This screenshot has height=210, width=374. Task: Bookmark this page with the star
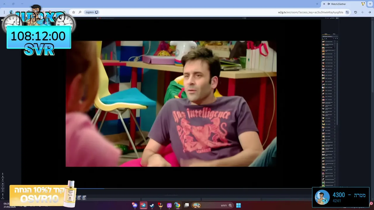[x=74, y=12]
